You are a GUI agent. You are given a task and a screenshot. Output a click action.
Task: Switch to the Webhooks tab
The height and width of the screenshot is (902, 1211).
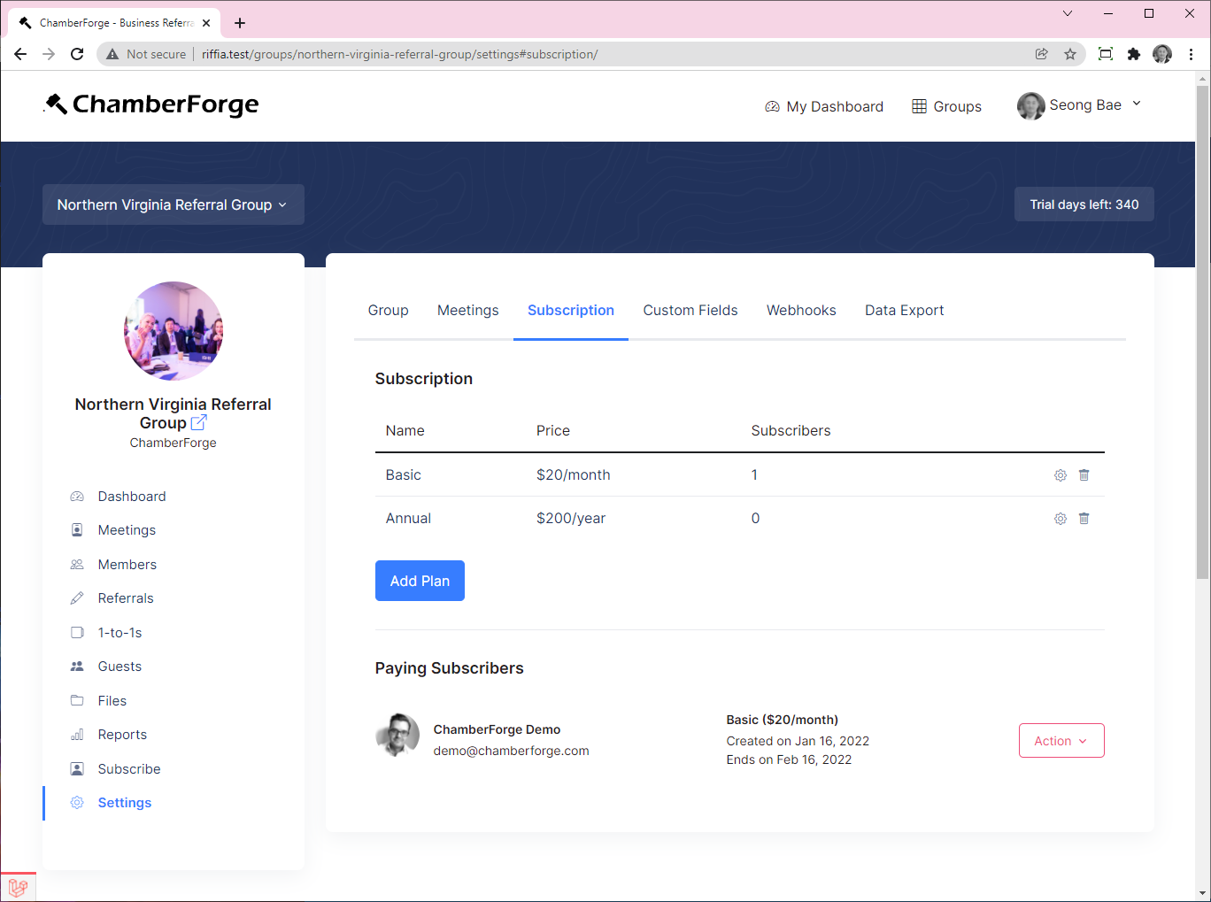[801, 310]
